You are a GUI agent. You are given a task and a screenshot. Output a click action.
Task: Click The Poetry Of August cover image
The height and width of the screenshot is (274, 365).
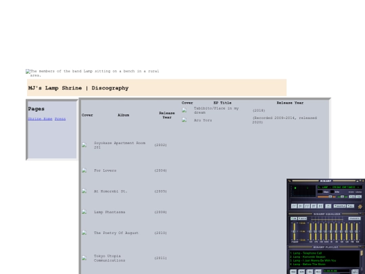[84, 233]
